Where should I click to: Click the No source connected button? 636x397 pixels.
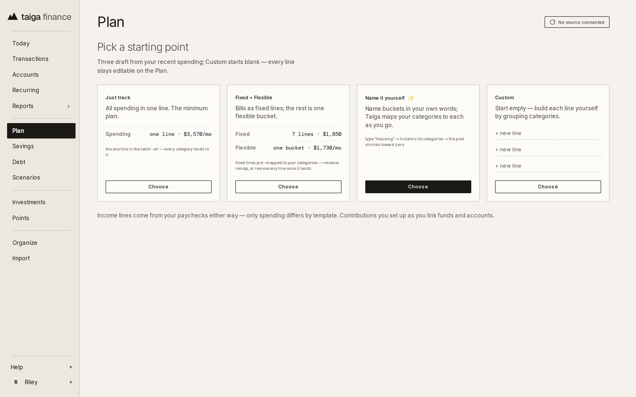click(577, 22)
